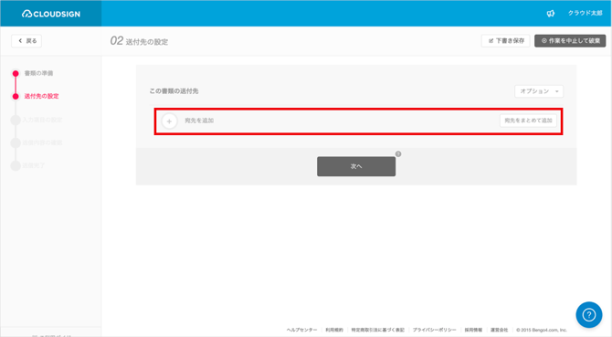Go back with the 戻る button
Viewport: 612px width, 337px height.
pos(26,41)
